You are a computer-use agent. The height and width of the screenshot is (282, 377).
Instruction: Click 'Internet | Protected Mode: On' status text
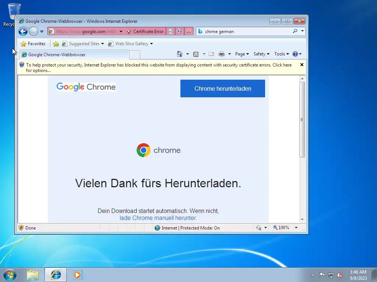(191, 228)
